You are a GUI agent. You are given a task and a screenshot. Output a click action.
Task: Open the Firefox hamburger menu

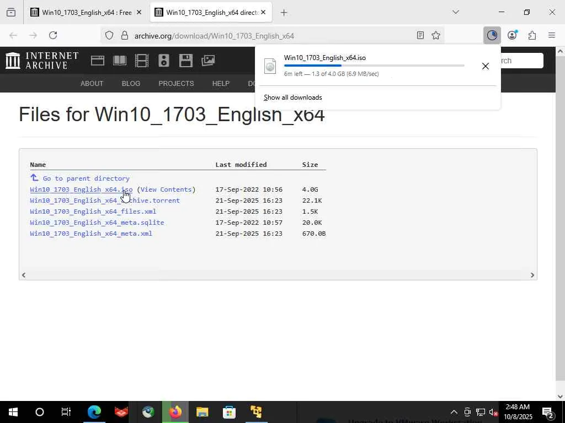(x=552, y=35)
